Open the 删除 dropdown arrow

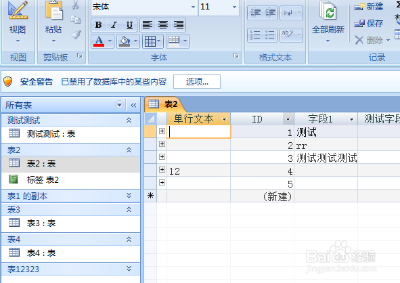coord(388,40)
